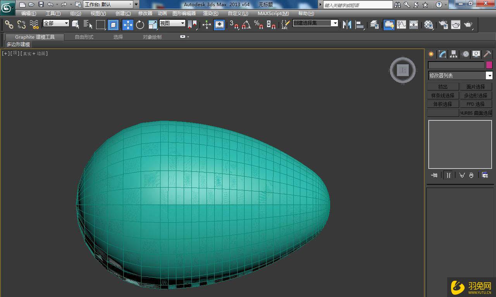
Task: Open the Curve Editor icon
Action: [401, 25]
